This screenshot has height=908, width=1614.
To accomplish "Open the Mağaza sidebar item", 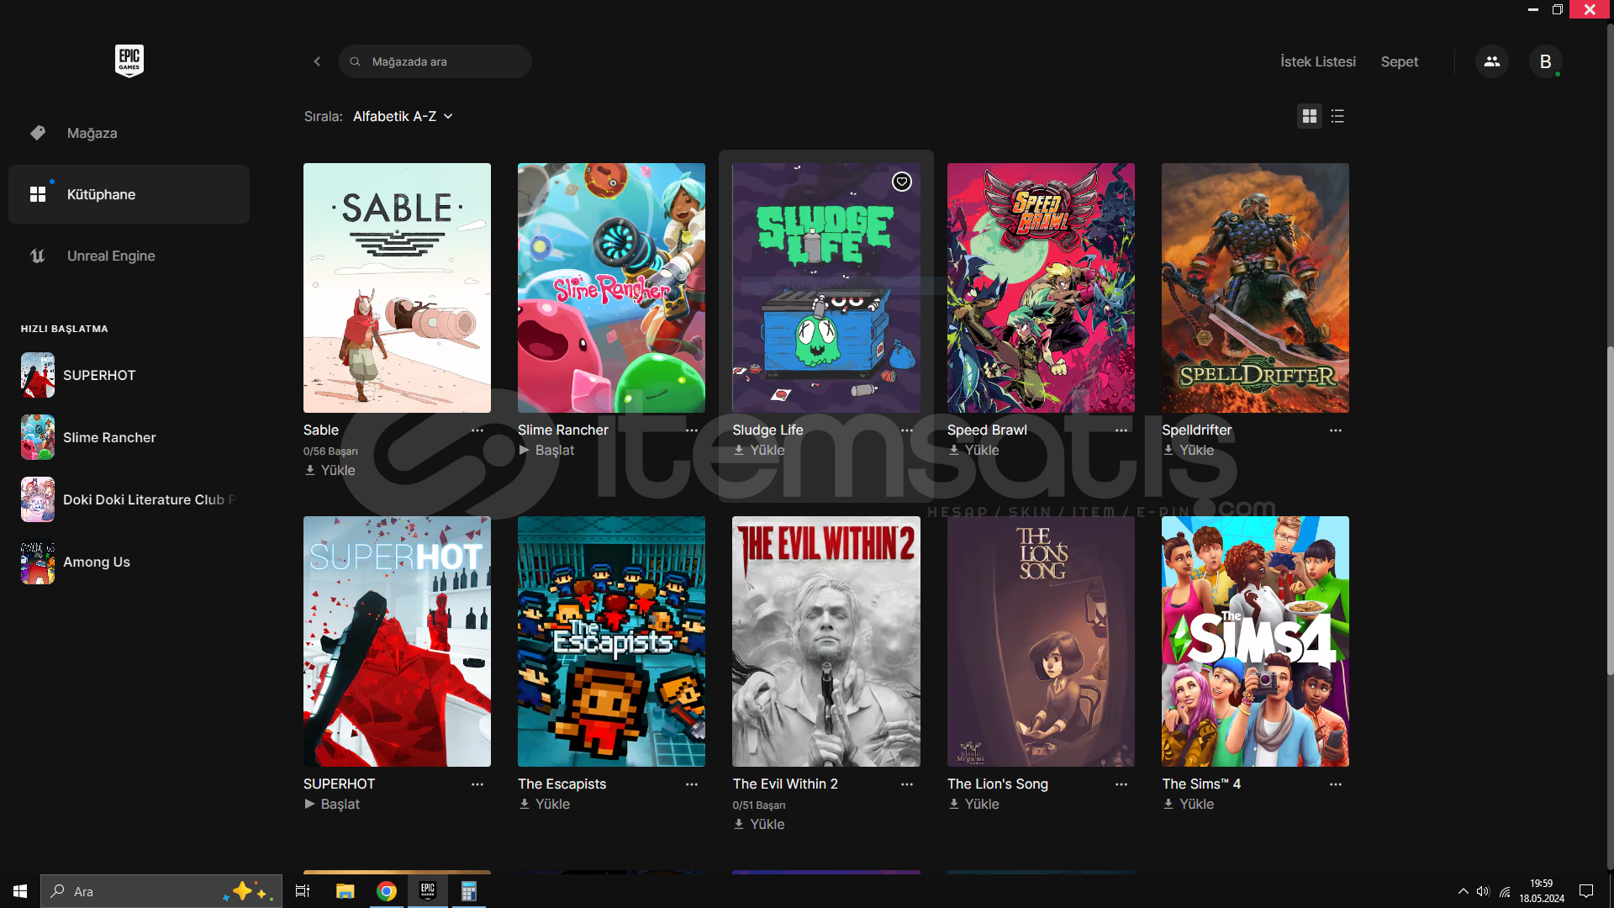I will [x=129, y=133].
